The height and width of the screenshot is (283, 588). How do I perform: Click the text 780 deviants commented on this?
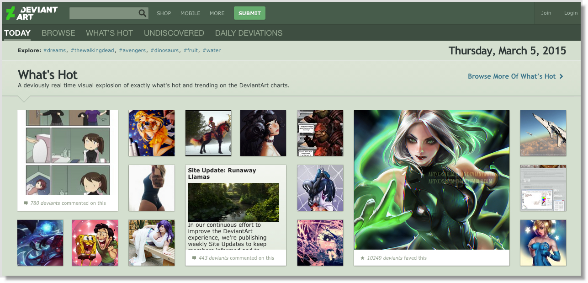pyautogui.click(x=68, y=203)
